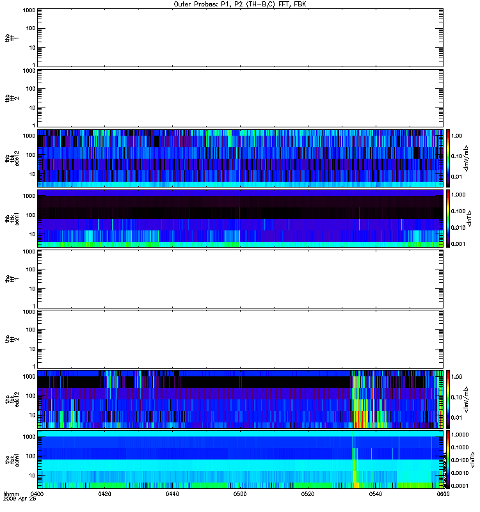Click the '<|nT|>' unit label beside thc scm1 colorbar

[x=472, y=460]
